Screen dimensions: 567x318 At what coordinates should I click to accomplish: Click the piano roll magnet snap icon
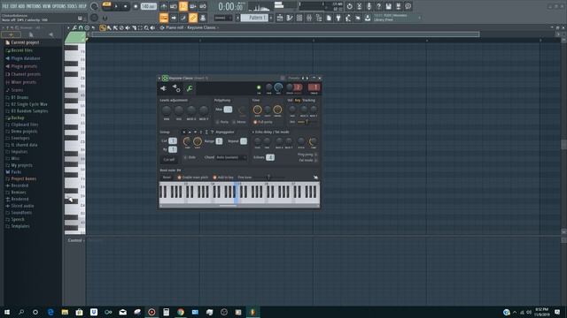pyautogui.click(x=81, y=27)
